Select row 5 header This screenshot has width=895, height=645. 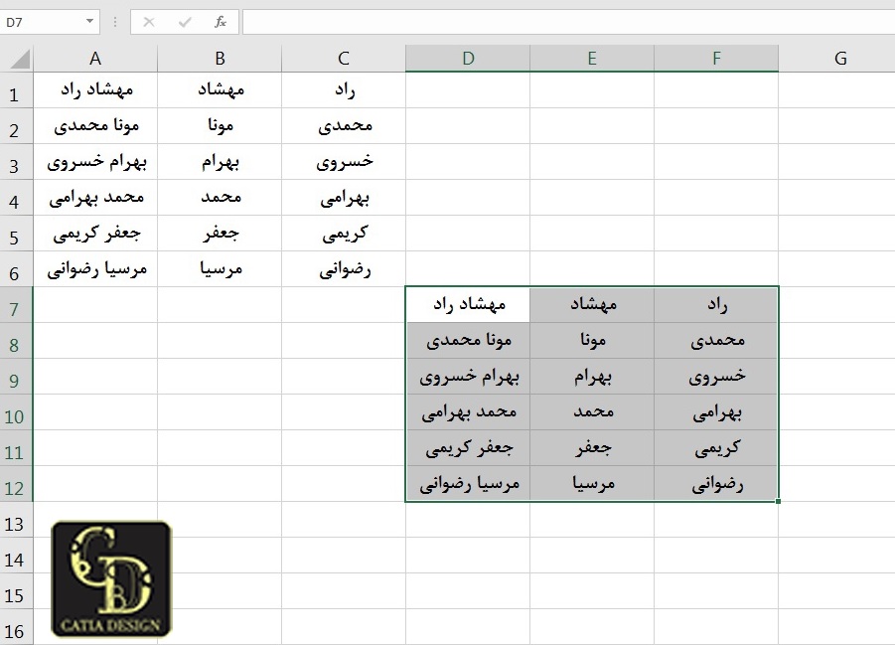(x=16, y=234)
